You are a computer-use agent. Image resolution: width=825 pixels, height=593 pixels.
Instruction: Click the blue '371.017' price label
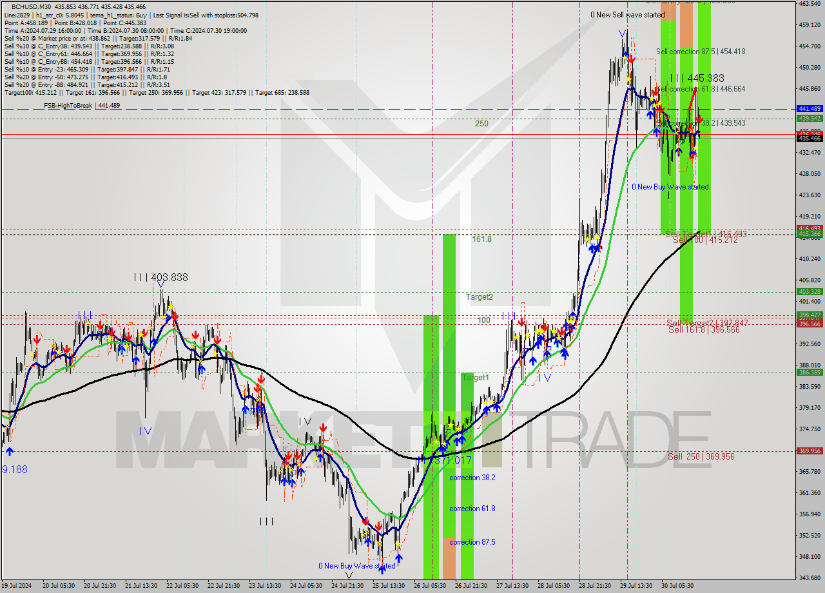[x=454, y=461]
